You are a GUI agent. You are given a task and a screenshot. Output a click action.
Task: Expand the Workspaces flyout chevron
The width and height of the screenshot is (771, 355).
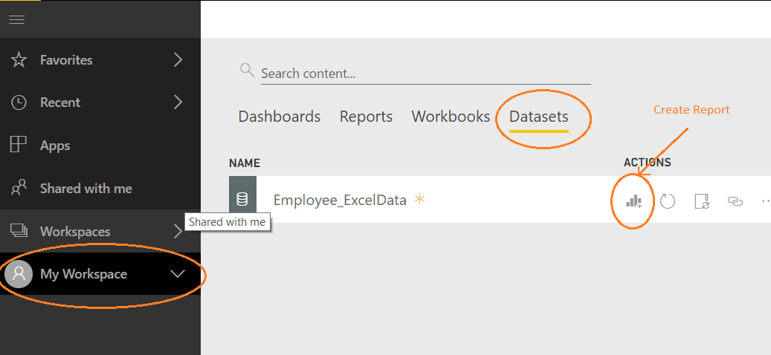(x=178, y=231)
